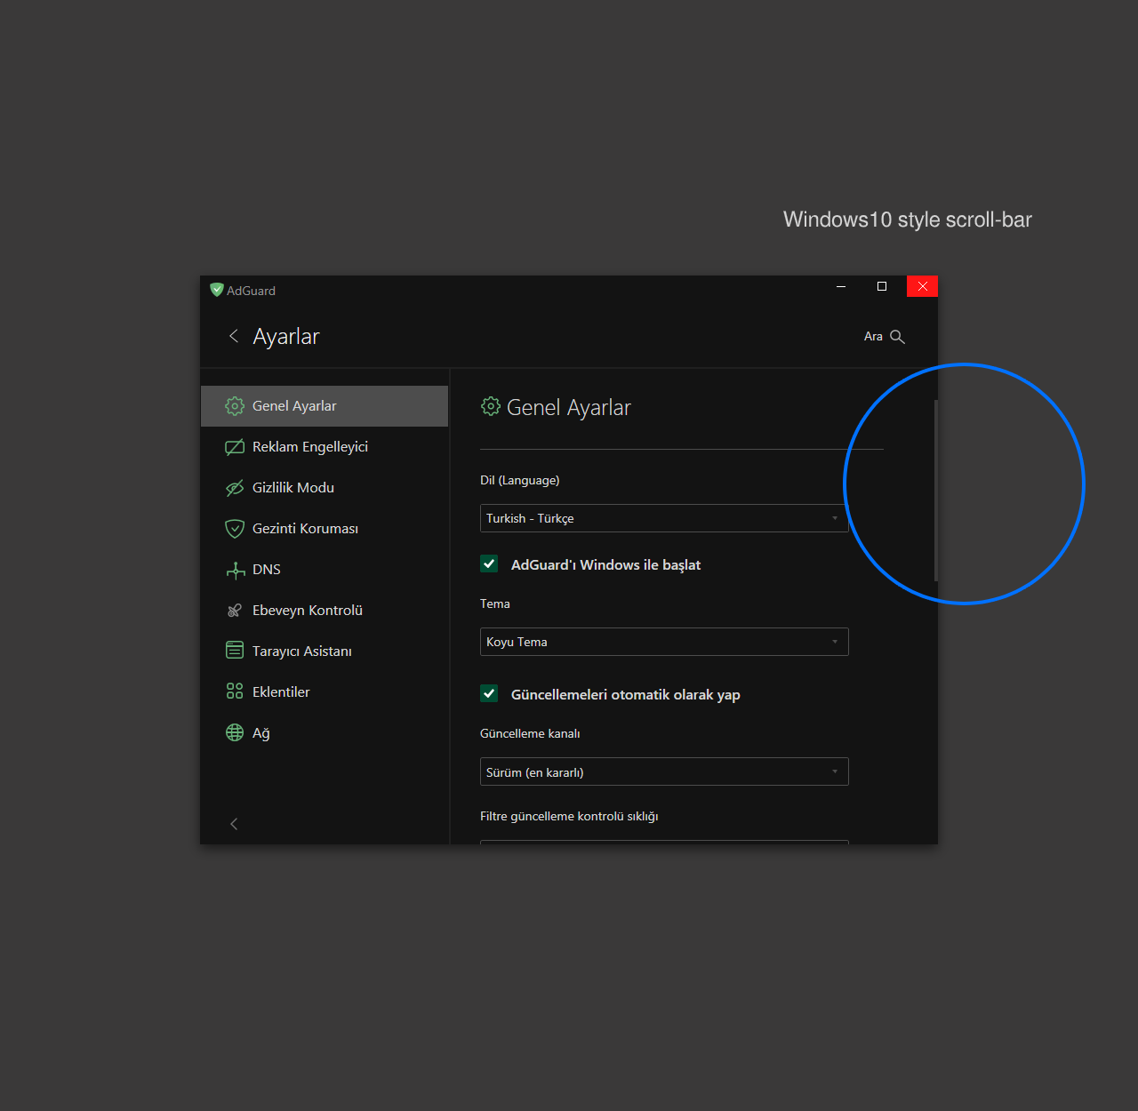This screenshot has width=1138, height=1111.
Task: Click the back arrow next to Ayarlar
Action: (233, 336)
